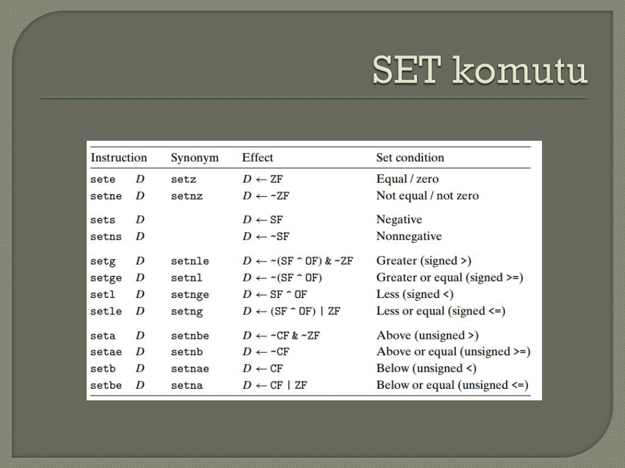The width and height of the screenshot is (625, 468).
Task: Select the sete instruction cell
Action: pyautogui.click(x=103, y=180)
